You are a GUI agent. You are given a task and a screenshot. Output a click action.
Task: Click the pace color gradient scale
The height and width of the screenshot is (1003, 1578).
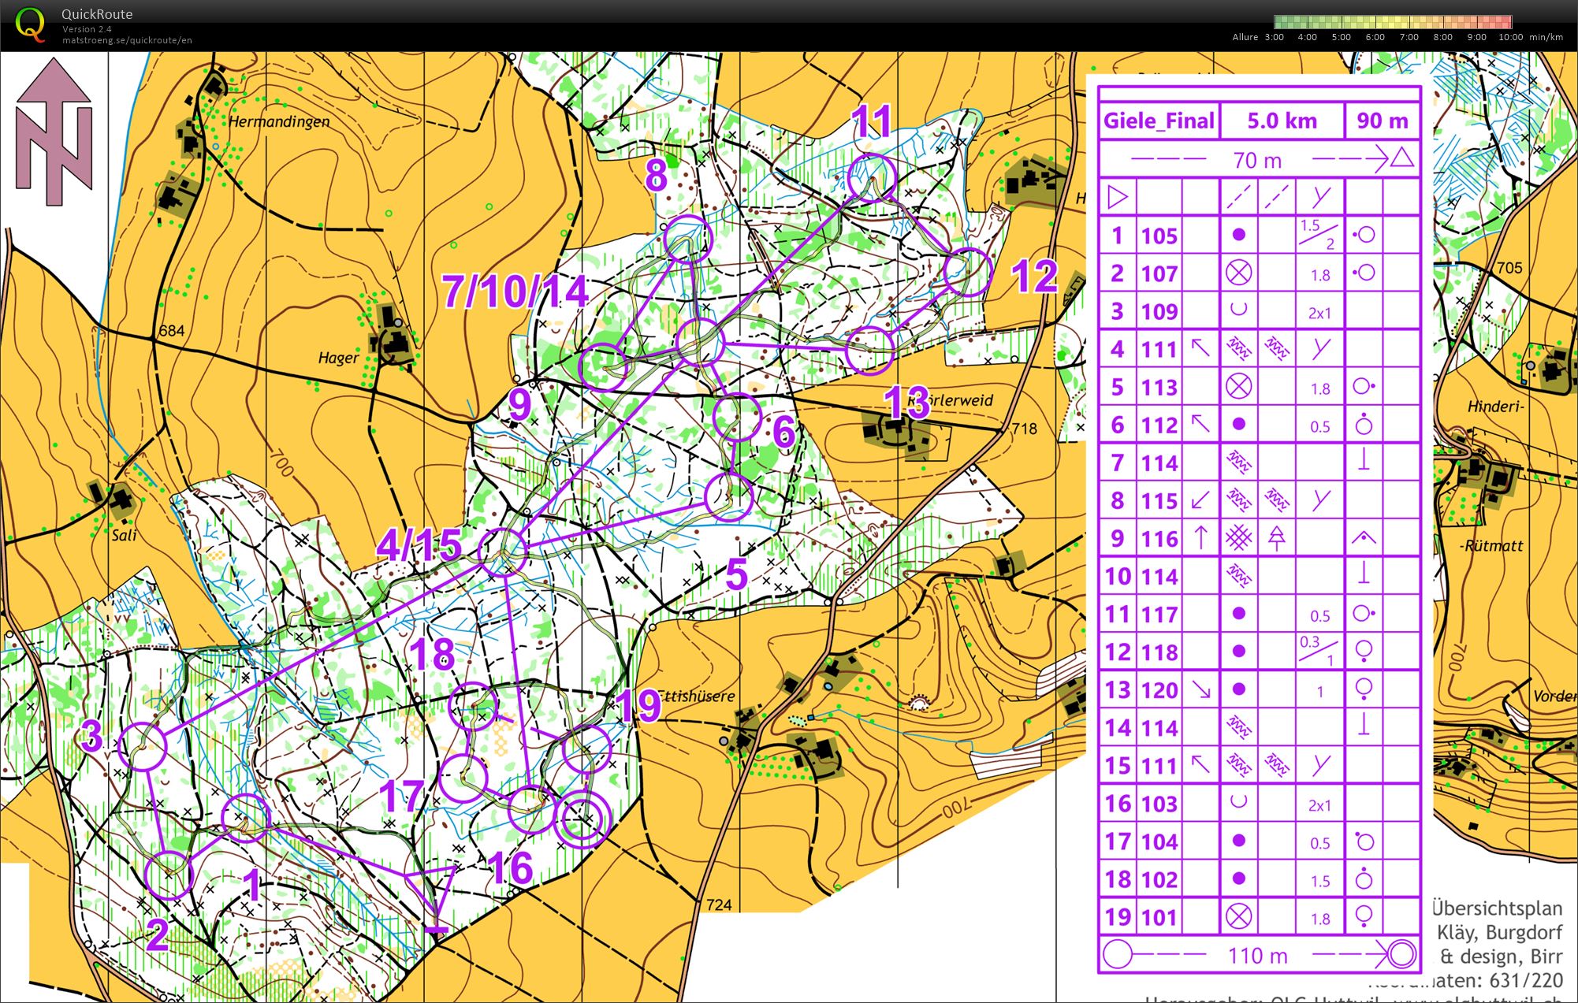[1393, 22]
